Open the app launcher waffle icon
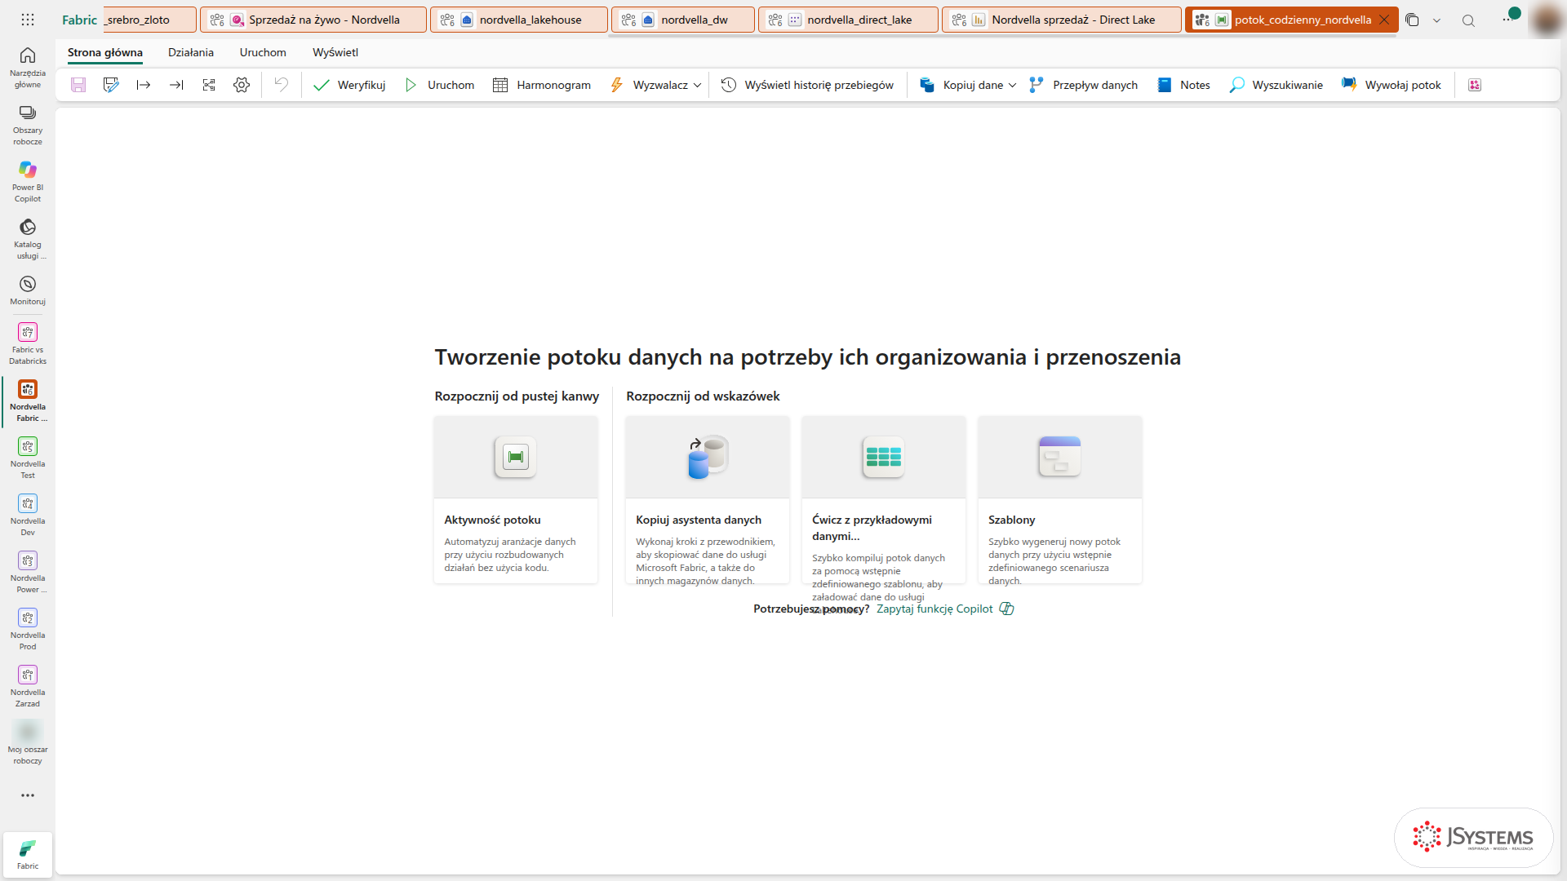 (x=28, y=20)
